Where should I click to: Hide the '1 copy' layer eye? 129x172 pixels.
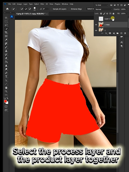96,25
